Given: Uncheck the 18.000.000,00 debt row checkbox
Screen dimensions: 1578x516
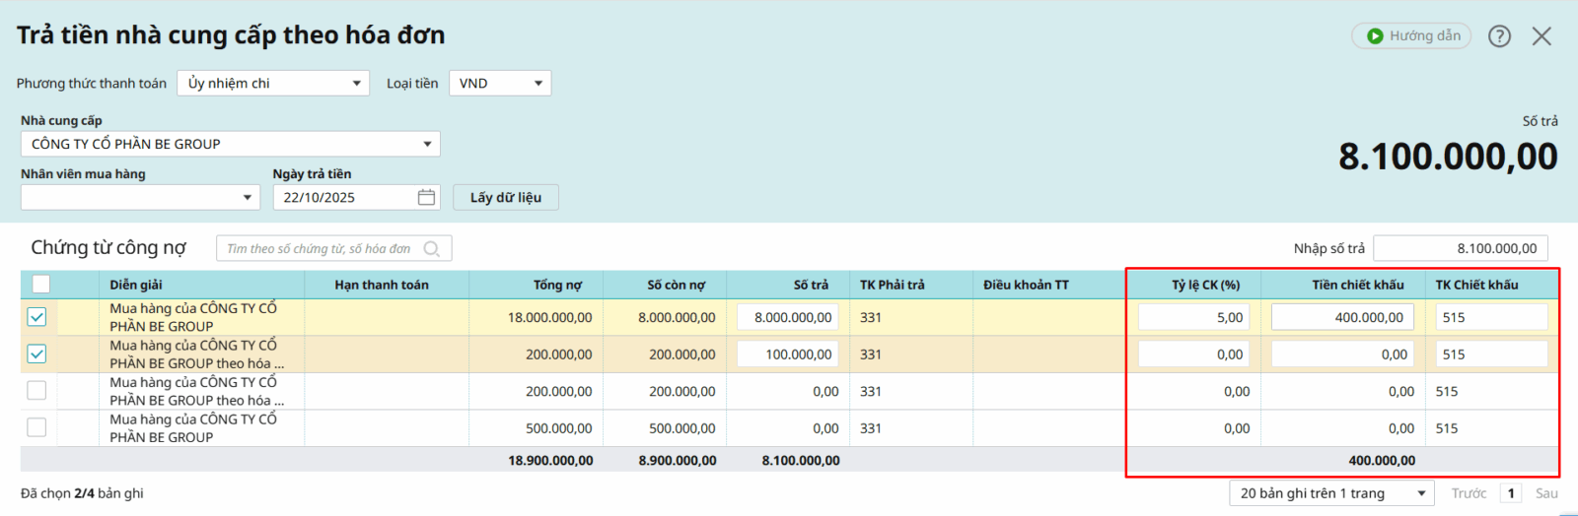Looking at the screenshot, I should (x=36, y=317).
